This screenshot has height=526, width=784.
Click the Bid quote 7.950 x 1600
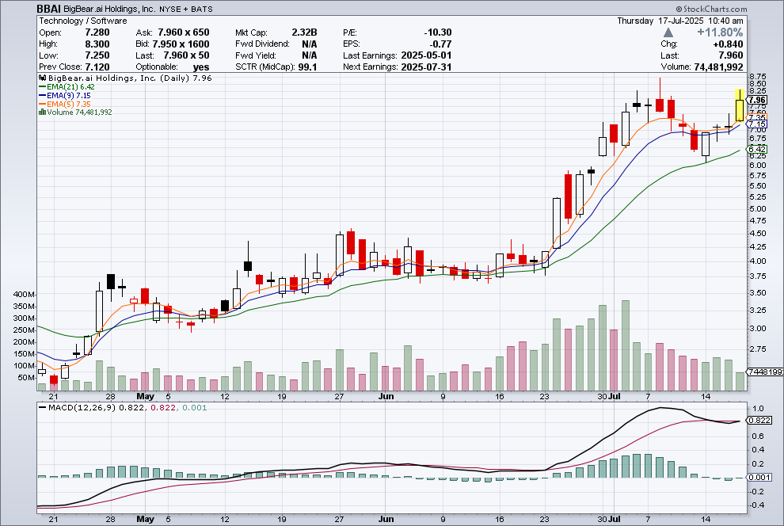coord(181,44)
